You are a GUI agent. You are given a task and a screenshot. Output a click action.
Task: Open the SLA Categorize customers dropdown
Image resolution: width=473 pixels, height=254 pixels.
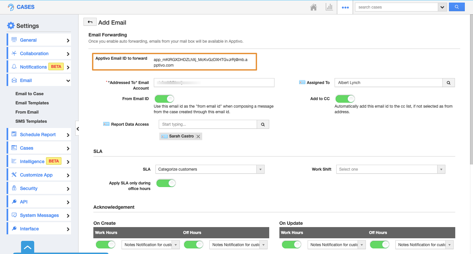(210, 169)
